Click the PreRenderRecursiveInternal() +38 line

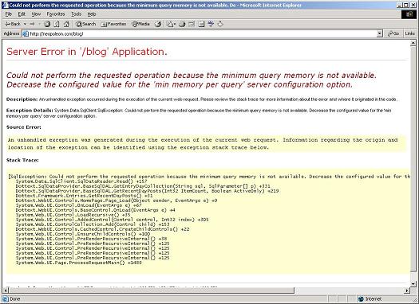(x=91, y=239)
